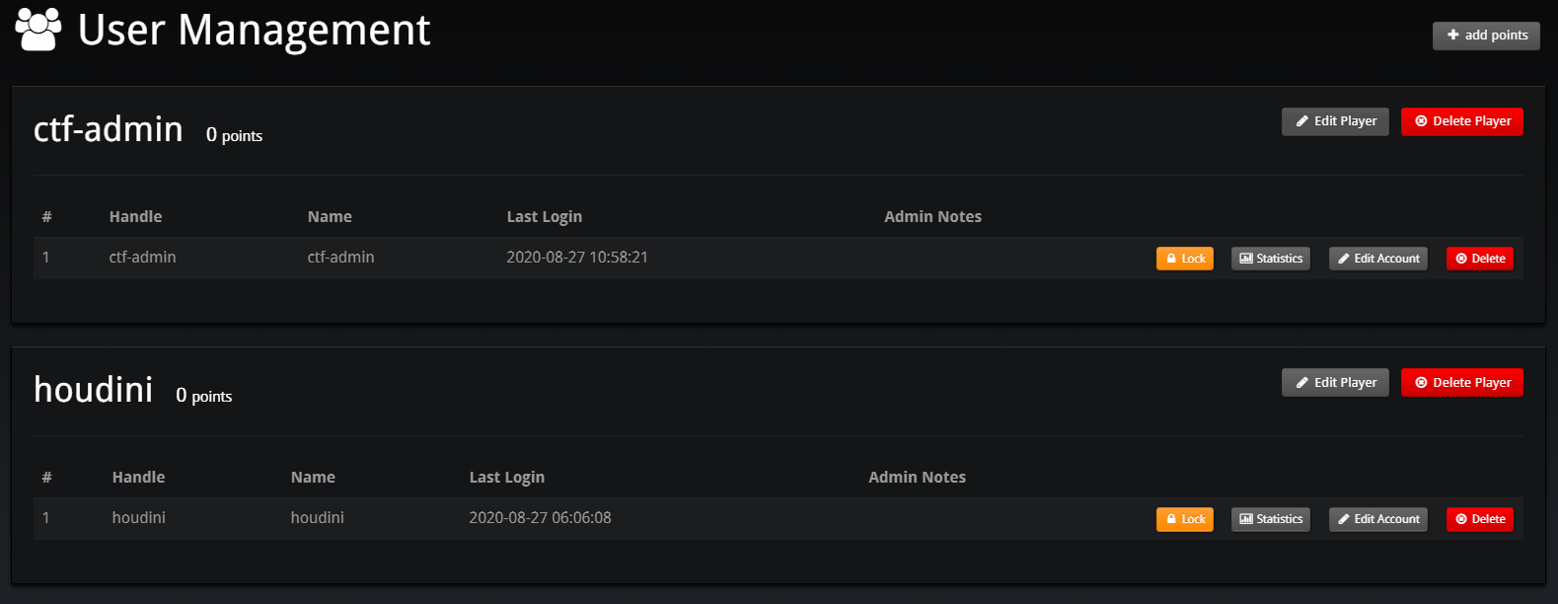1558x604 pixels.
Task: Click the houdini player name heading
Action: pos(93,388)
